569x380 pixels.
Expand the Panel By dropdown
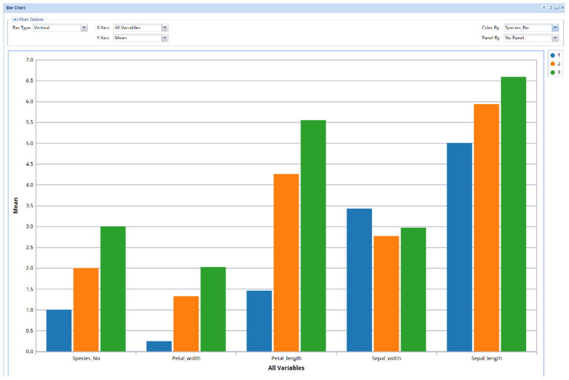pyautogui.click(x=555, y=37)
